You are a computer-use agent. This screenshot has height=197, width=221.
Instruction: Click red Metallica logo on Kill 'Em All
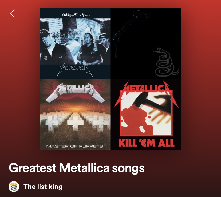coord(146,90)
